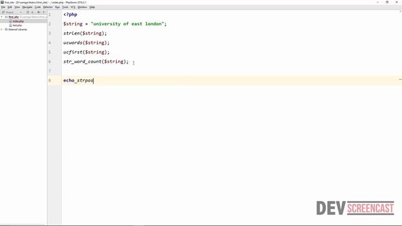Hide the Project tool window
Viewport: 402px width, 226px height.
click(x=44, y=12)
